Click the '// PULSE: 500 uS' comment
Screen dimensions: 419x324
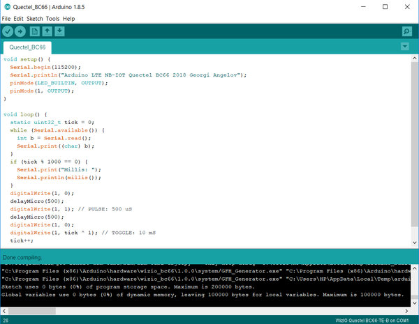(x=105, y=209)
